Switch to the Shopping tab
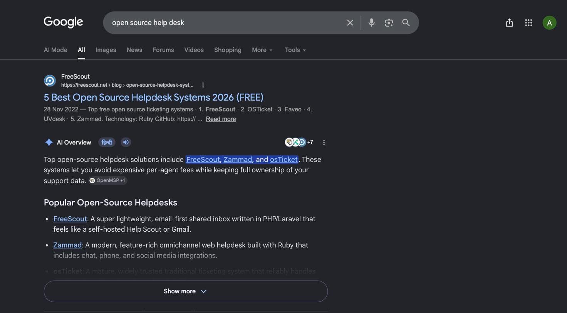Image resolution: width=567 pixels, height=313 pixels. [228, 50]
